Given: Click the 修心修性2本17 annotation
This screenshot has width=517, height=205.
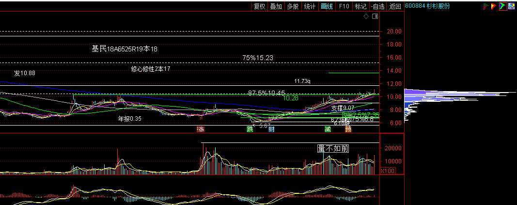Looking at the screenshot, I should [151, 68].
